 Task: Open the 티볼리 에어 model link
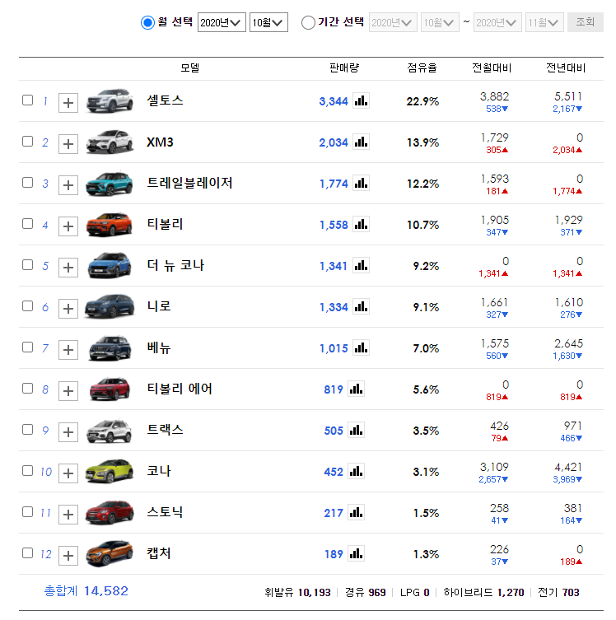(x=179, y=389)
